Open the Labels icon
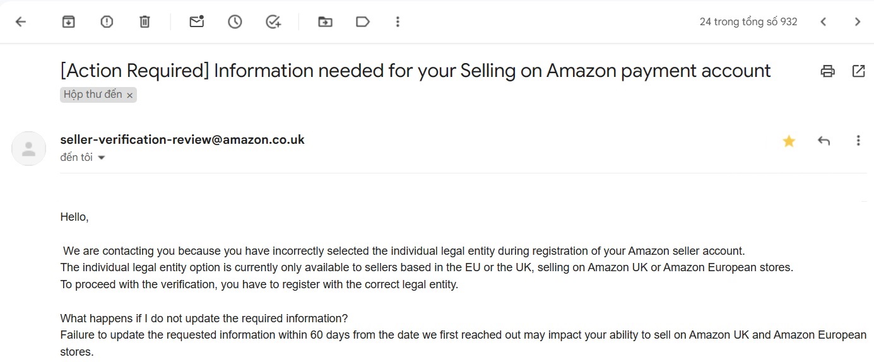The image size is (874, 362). (363, 22)
